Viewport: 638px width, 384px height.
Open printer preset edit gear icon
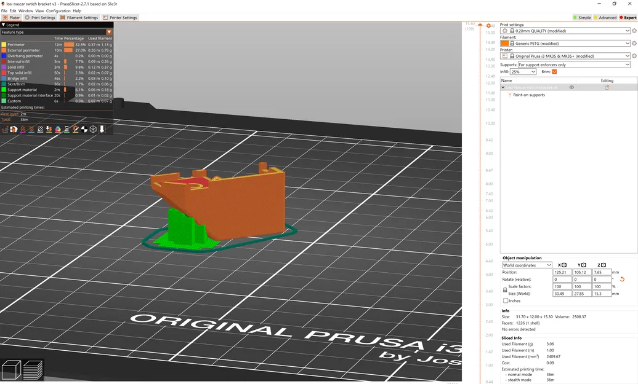coord(634,56)
